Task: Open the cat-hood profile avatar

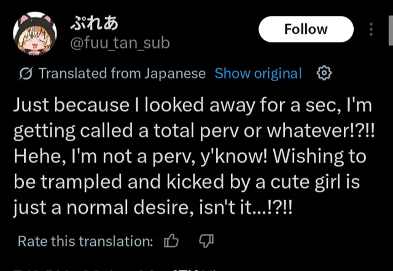Action: (x=35, y=33)
